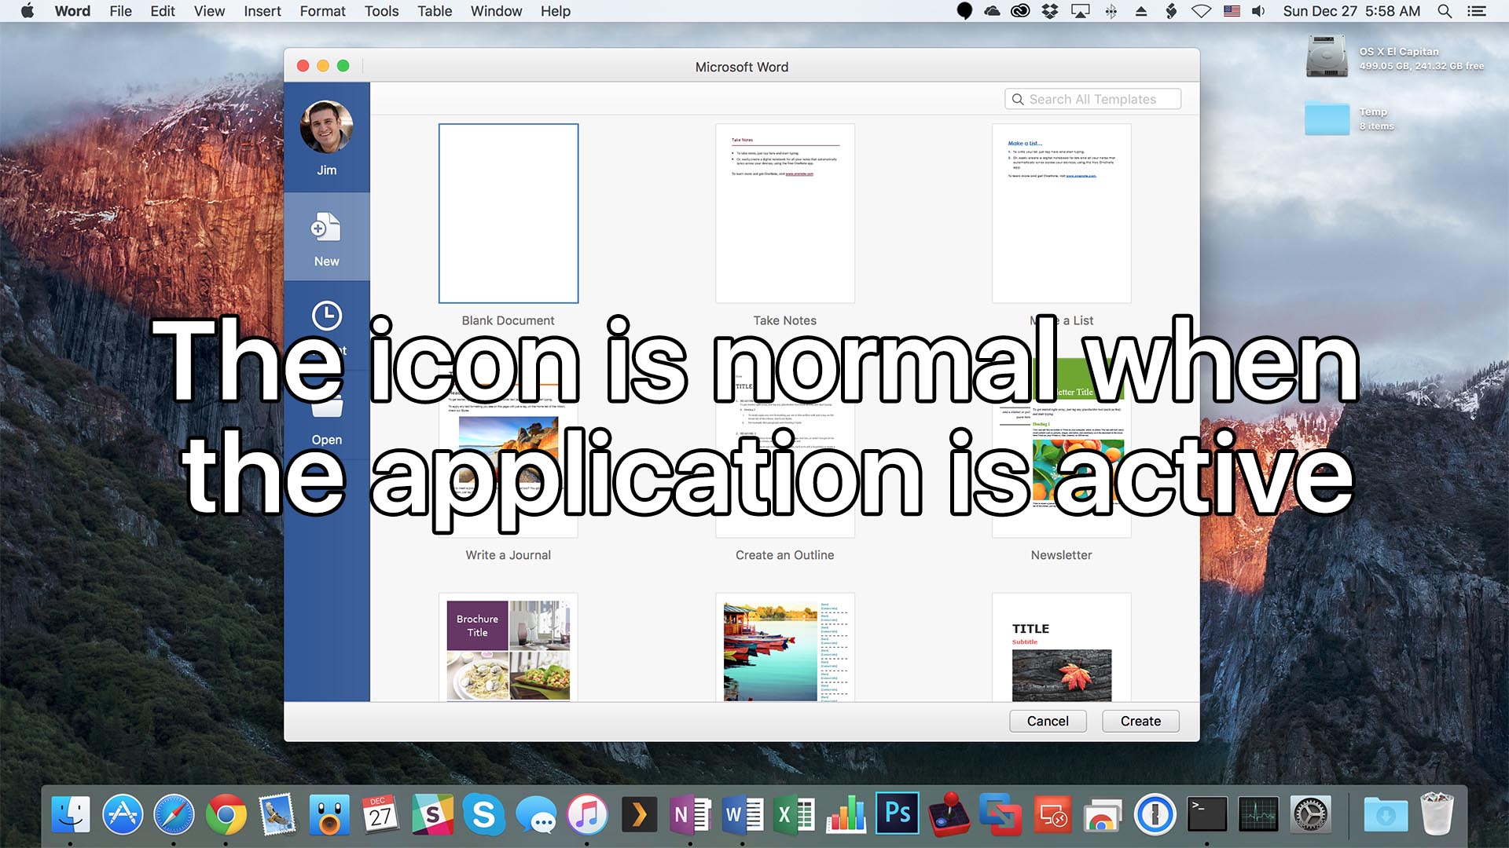Select New in the Word sidebar
1509x848 pixels.
pyautogui.click(x=326, y=238)
